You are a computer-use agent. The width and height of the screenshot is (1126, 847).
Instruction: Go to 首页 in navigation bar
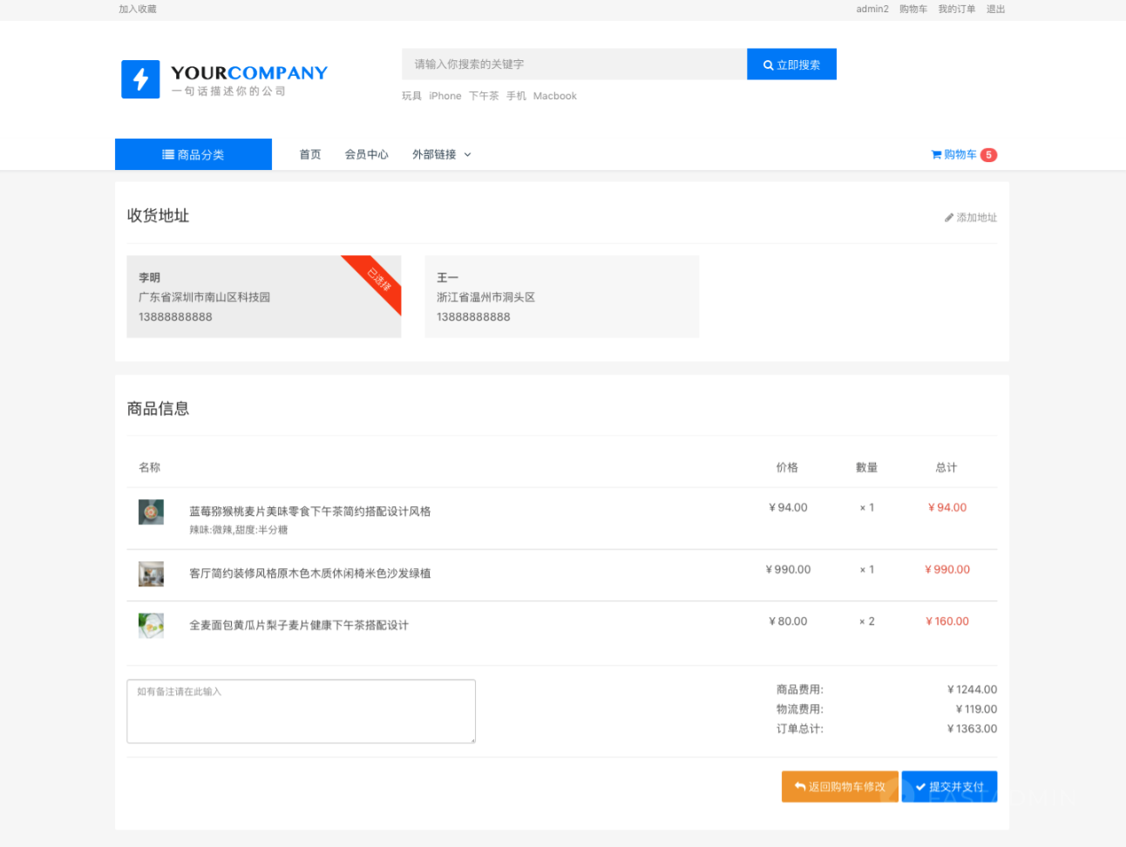click(x=310, y=155)
